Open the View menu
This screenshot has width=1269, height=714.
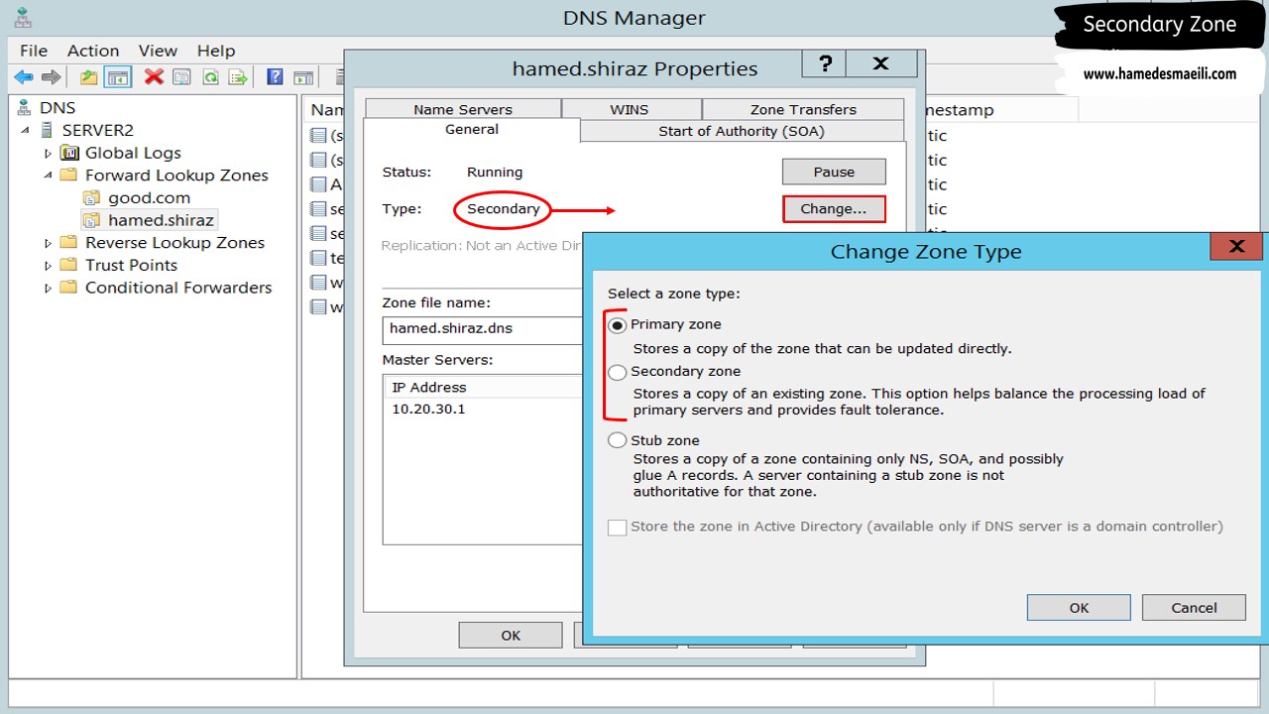pyautogui.click(x=158, y=51)
